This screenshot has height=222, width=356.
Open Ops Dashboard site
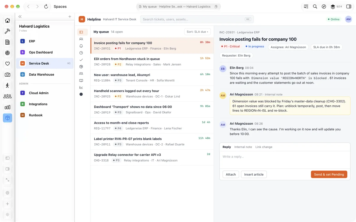pyautogui.click(x=44, y=52)
